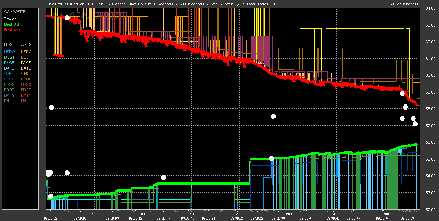This screenshot has height=221, width=439.
Task: Select EDGE in the ASKS column
Action: tap(26, 90)
